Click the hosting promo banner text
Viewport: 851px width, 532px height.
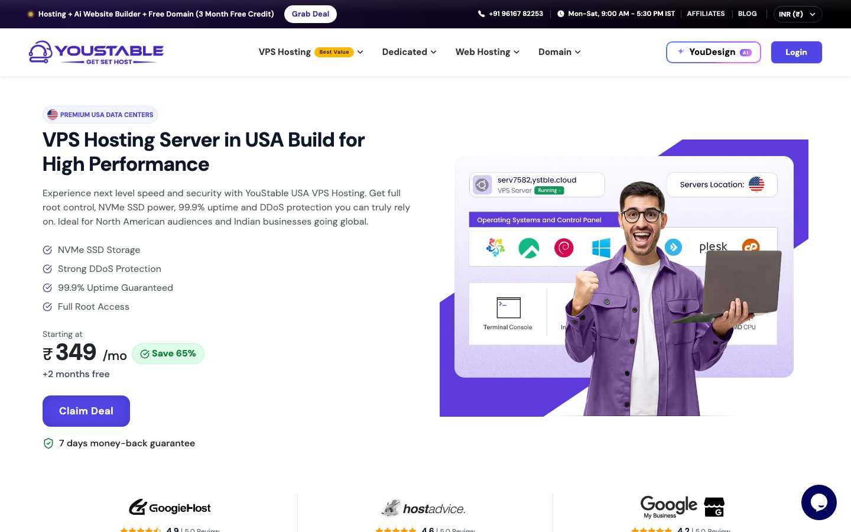pos(156,14)
